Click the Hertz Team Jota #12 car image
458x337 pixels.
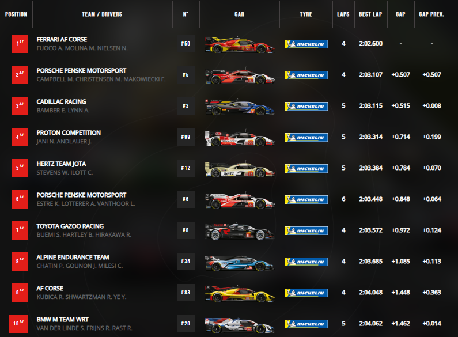[x=239, y=169]
